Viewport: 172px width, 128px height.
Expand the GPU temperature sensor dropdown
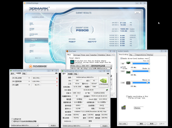[x=29, y=85]
